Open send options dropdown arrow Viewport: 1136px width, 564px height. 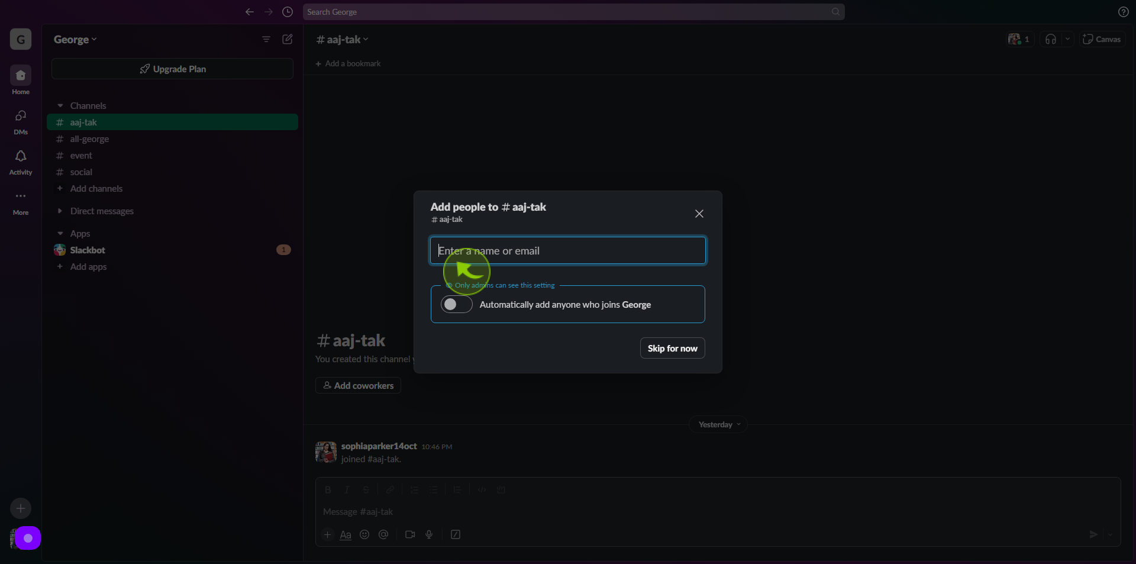click(1110, 534)
